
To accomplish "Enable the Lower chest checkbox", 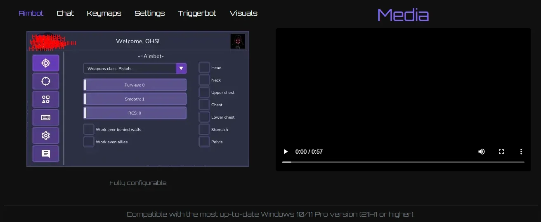I will pos(204,117).
